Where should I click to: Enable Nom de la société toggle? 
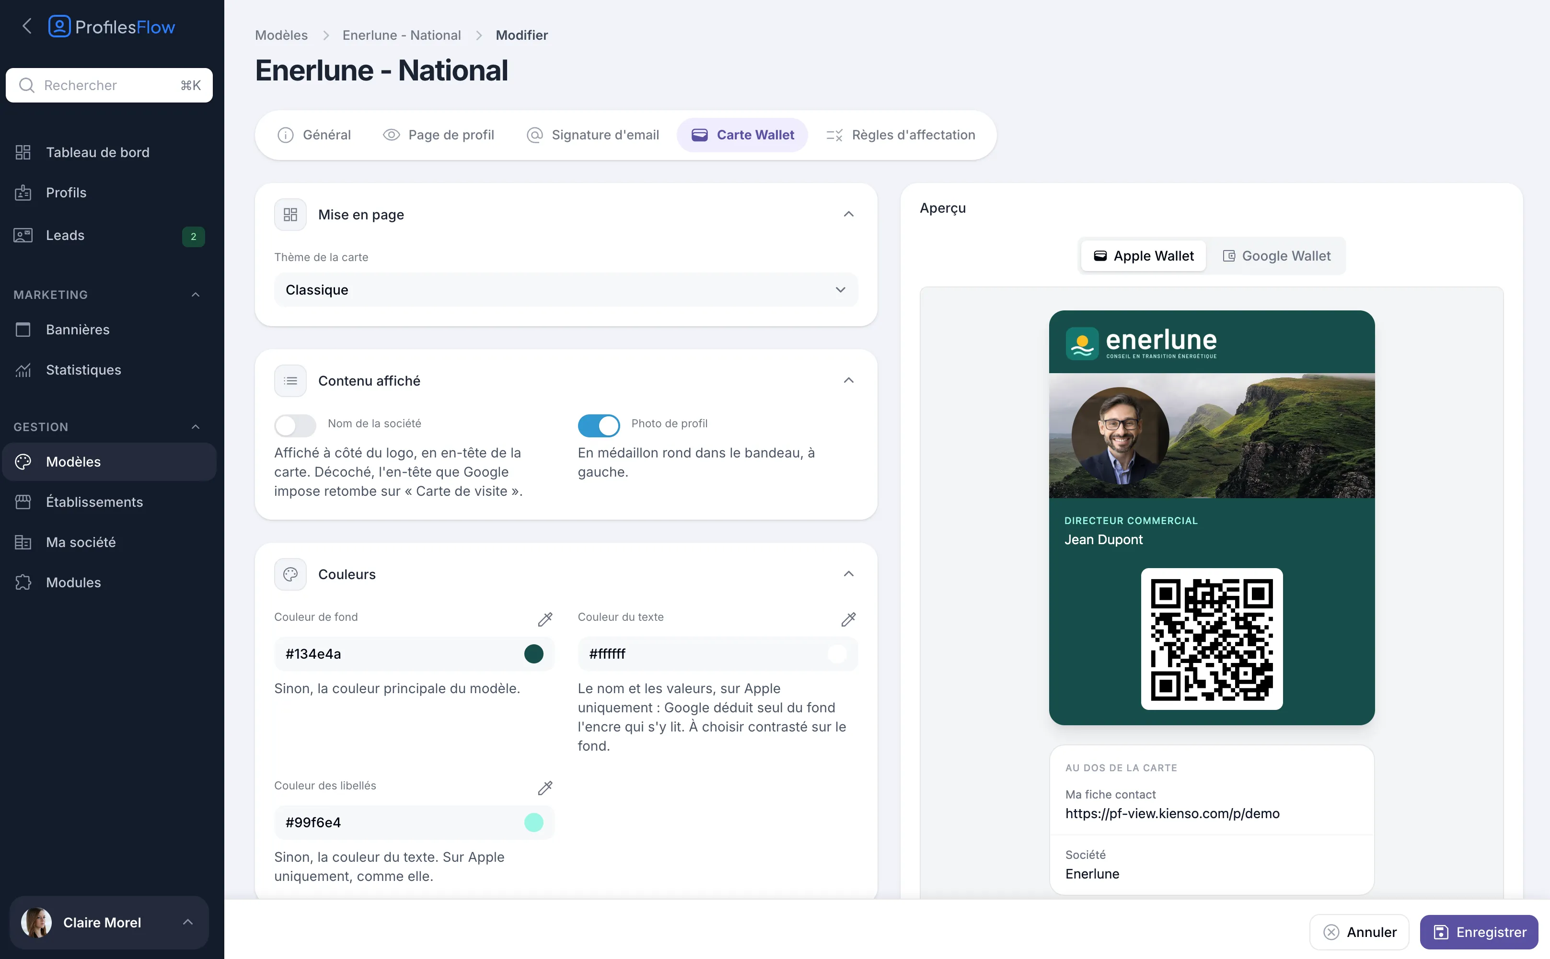coord(295,425)
